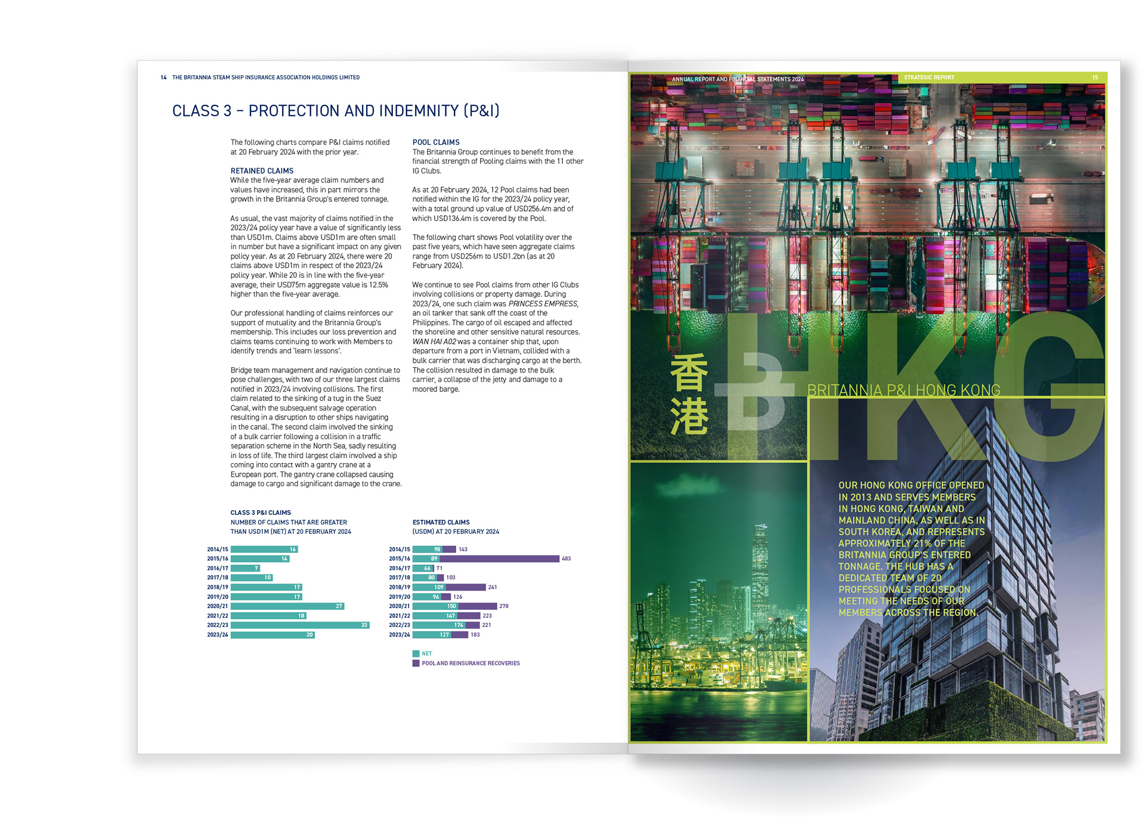Click the 'CLASS 3 P&I CLAIMS' chart title
The width and height of the screenshot is (1145, 817).
pos(261,512)
